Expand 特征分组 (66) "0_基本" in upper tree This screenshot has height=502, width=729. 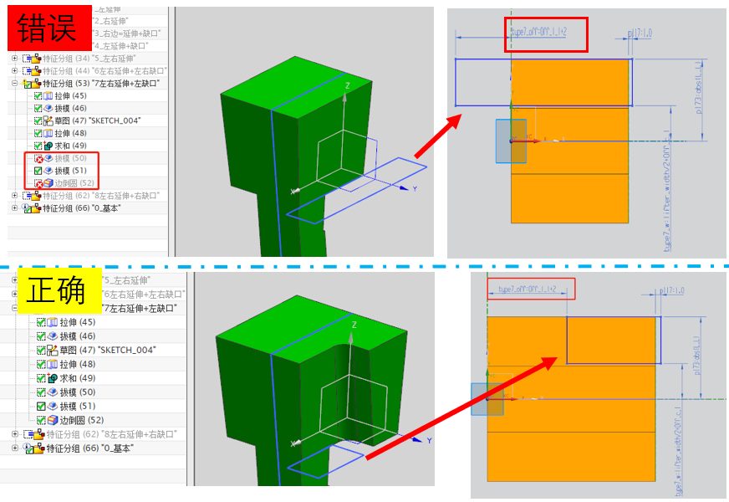coord(14,208)
